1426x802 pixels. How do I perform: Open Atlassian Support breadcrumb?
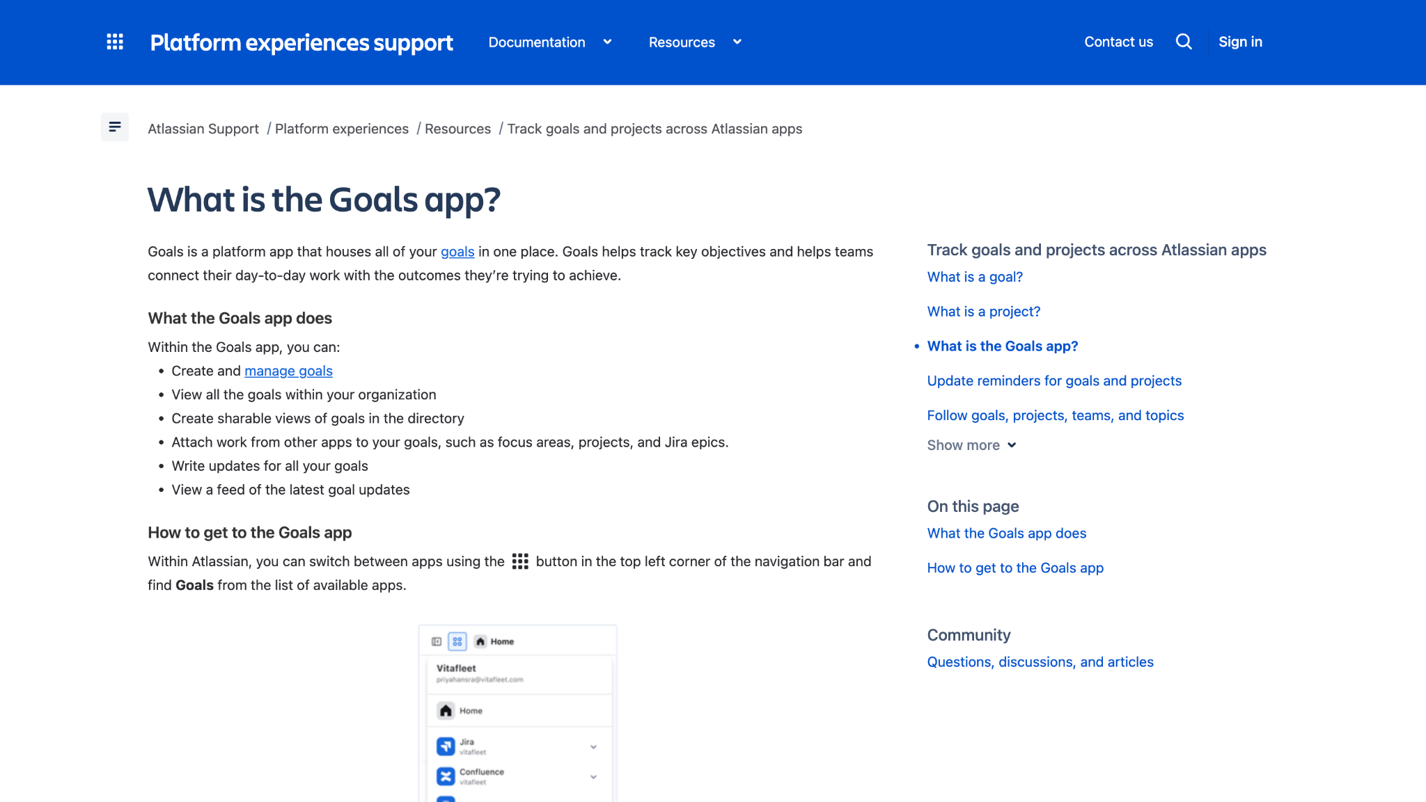coord(203,129)
